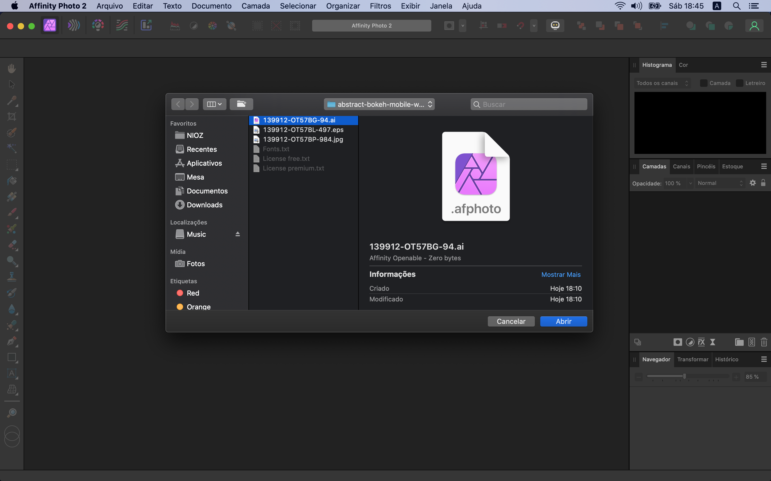The image size is (771, 481).
Task: Click the Navegador zoom slider handle
Action: point(684,376)
